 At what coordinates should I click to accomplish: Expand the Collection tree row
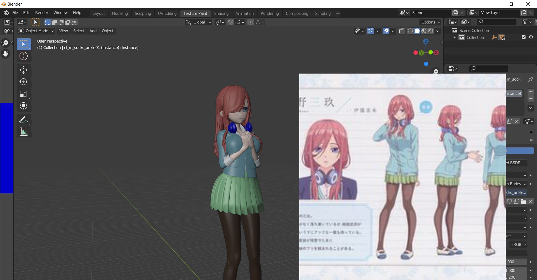(454, 37)
